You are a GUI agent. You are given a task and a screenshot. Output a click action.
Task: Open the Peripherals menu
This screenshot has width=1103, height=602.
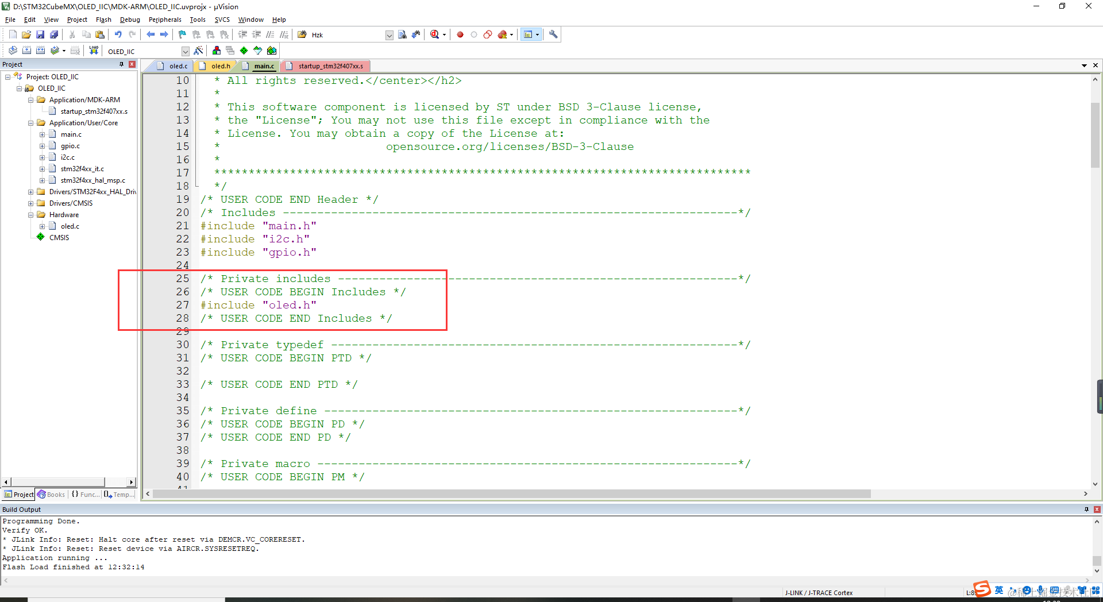point(165,20)
